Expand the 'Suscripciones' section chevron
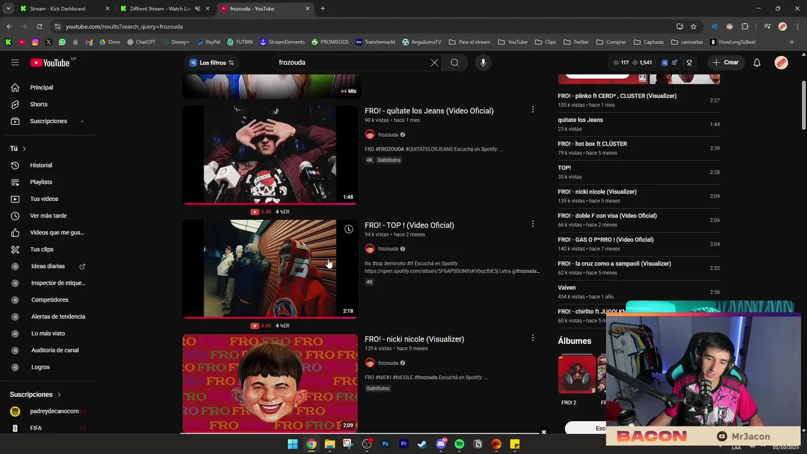Viewport: 807px width, 454px height. pyautogui.click(x=59, y=395)
